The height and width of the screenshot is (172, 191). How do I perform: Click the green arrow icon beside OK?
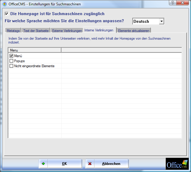43,164
